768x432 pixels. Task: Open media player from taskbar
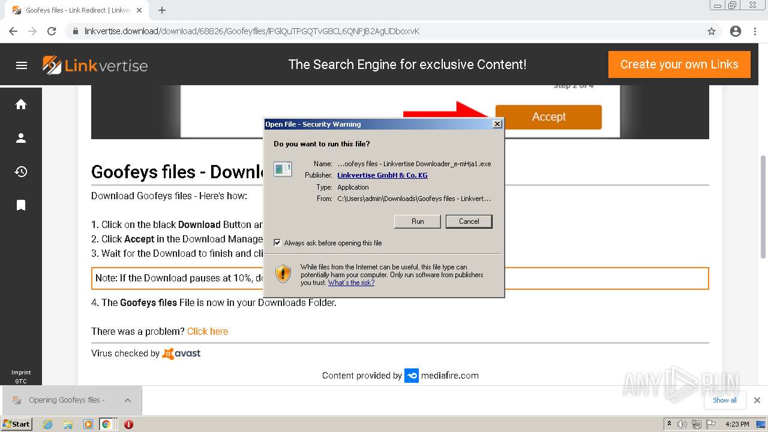88,424
